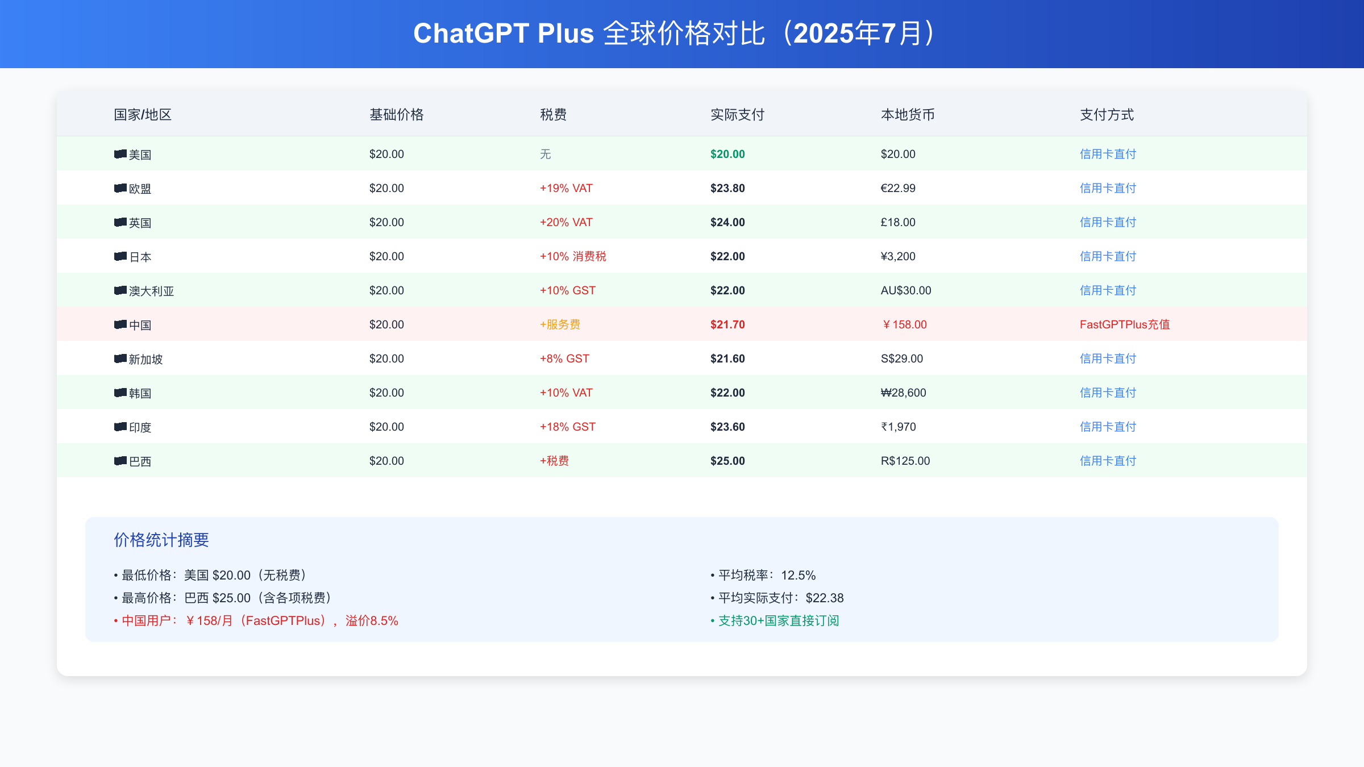
Task: Select the $23.80 actual payment cell
Action: point(727,188)
